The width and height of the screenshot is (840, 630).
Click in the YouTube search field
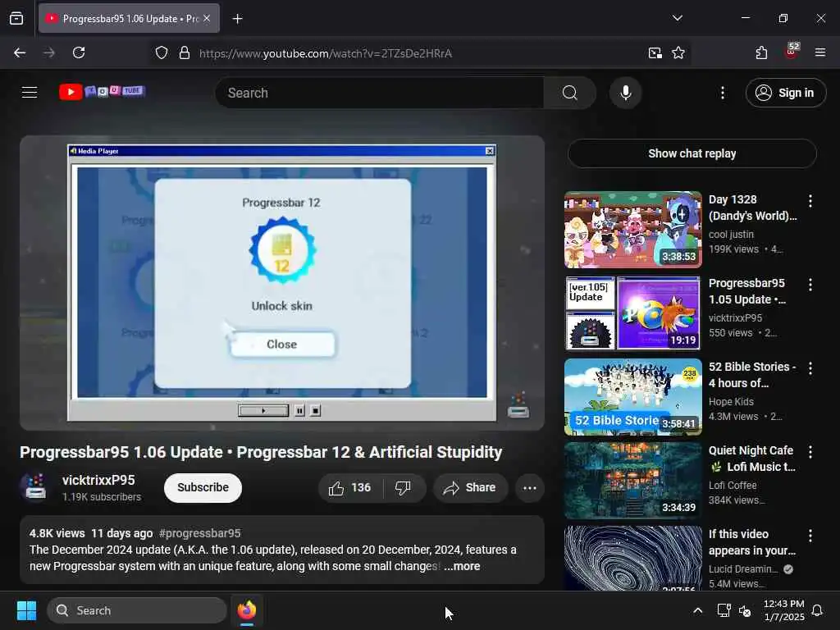pos(380,93)
